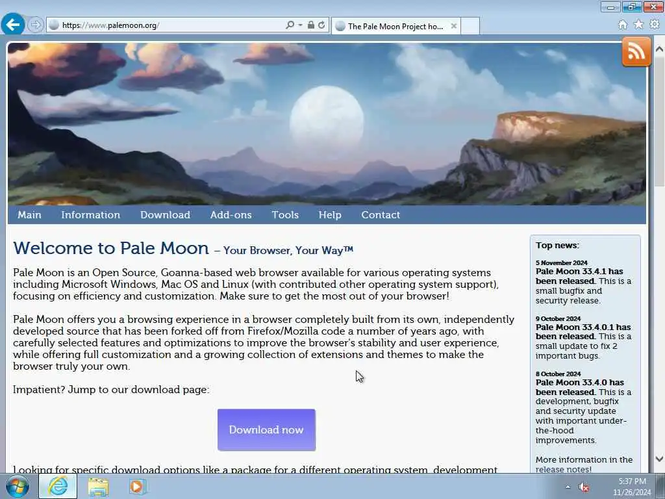Click the moon landscape banner image
This screenshot has height=499, width=665.
pyautogui.click(x=327, y=124)
